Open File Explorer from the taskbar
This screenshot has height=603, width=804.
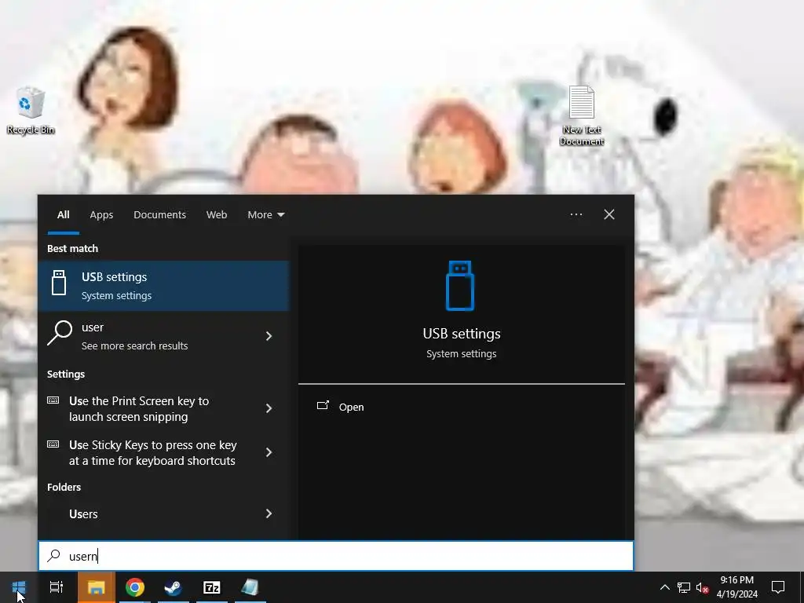tap(97, 587)
